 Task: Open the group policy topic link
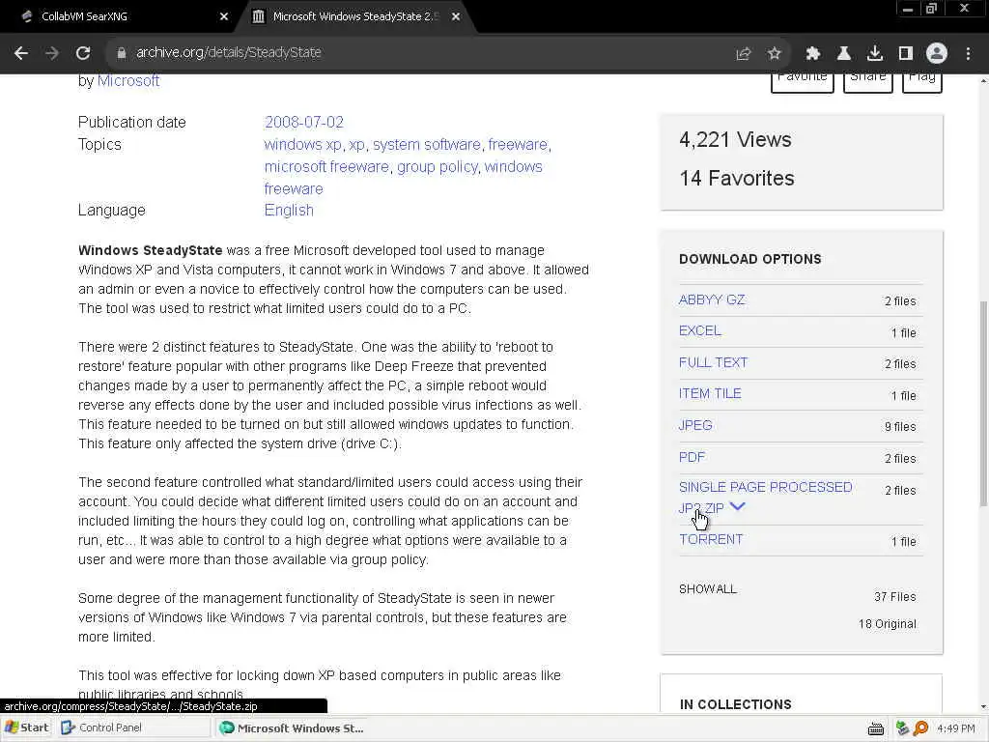(438, 166)
